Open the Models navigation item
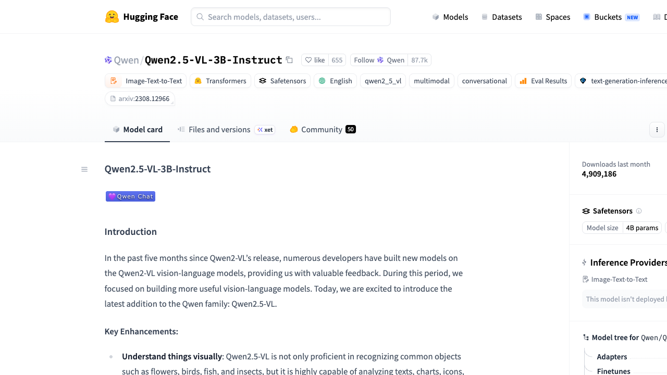This screenshot has width=667, height=375. pyautogui.click(x=450, y=17)
